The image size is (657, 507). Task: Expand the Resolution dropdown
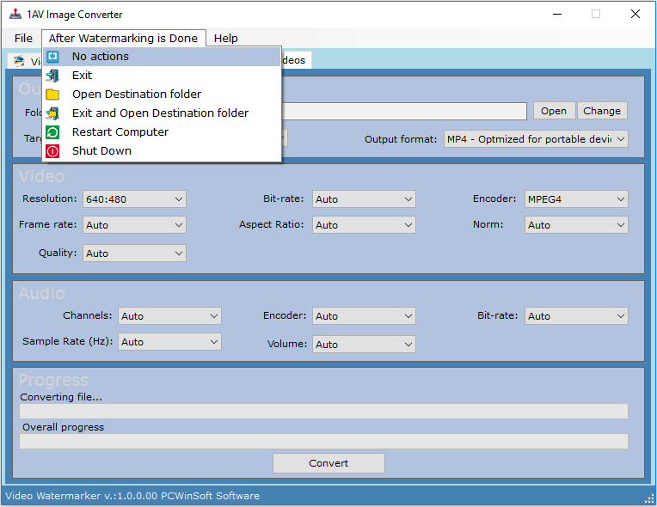pos(134,199)
